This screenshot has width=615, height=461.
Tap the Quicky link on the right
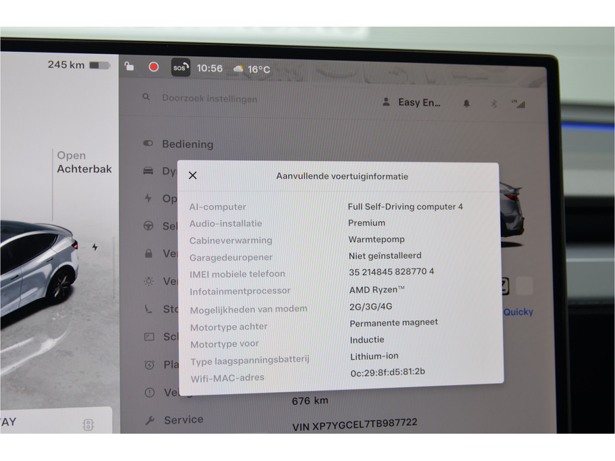click(x=518, y=312)
